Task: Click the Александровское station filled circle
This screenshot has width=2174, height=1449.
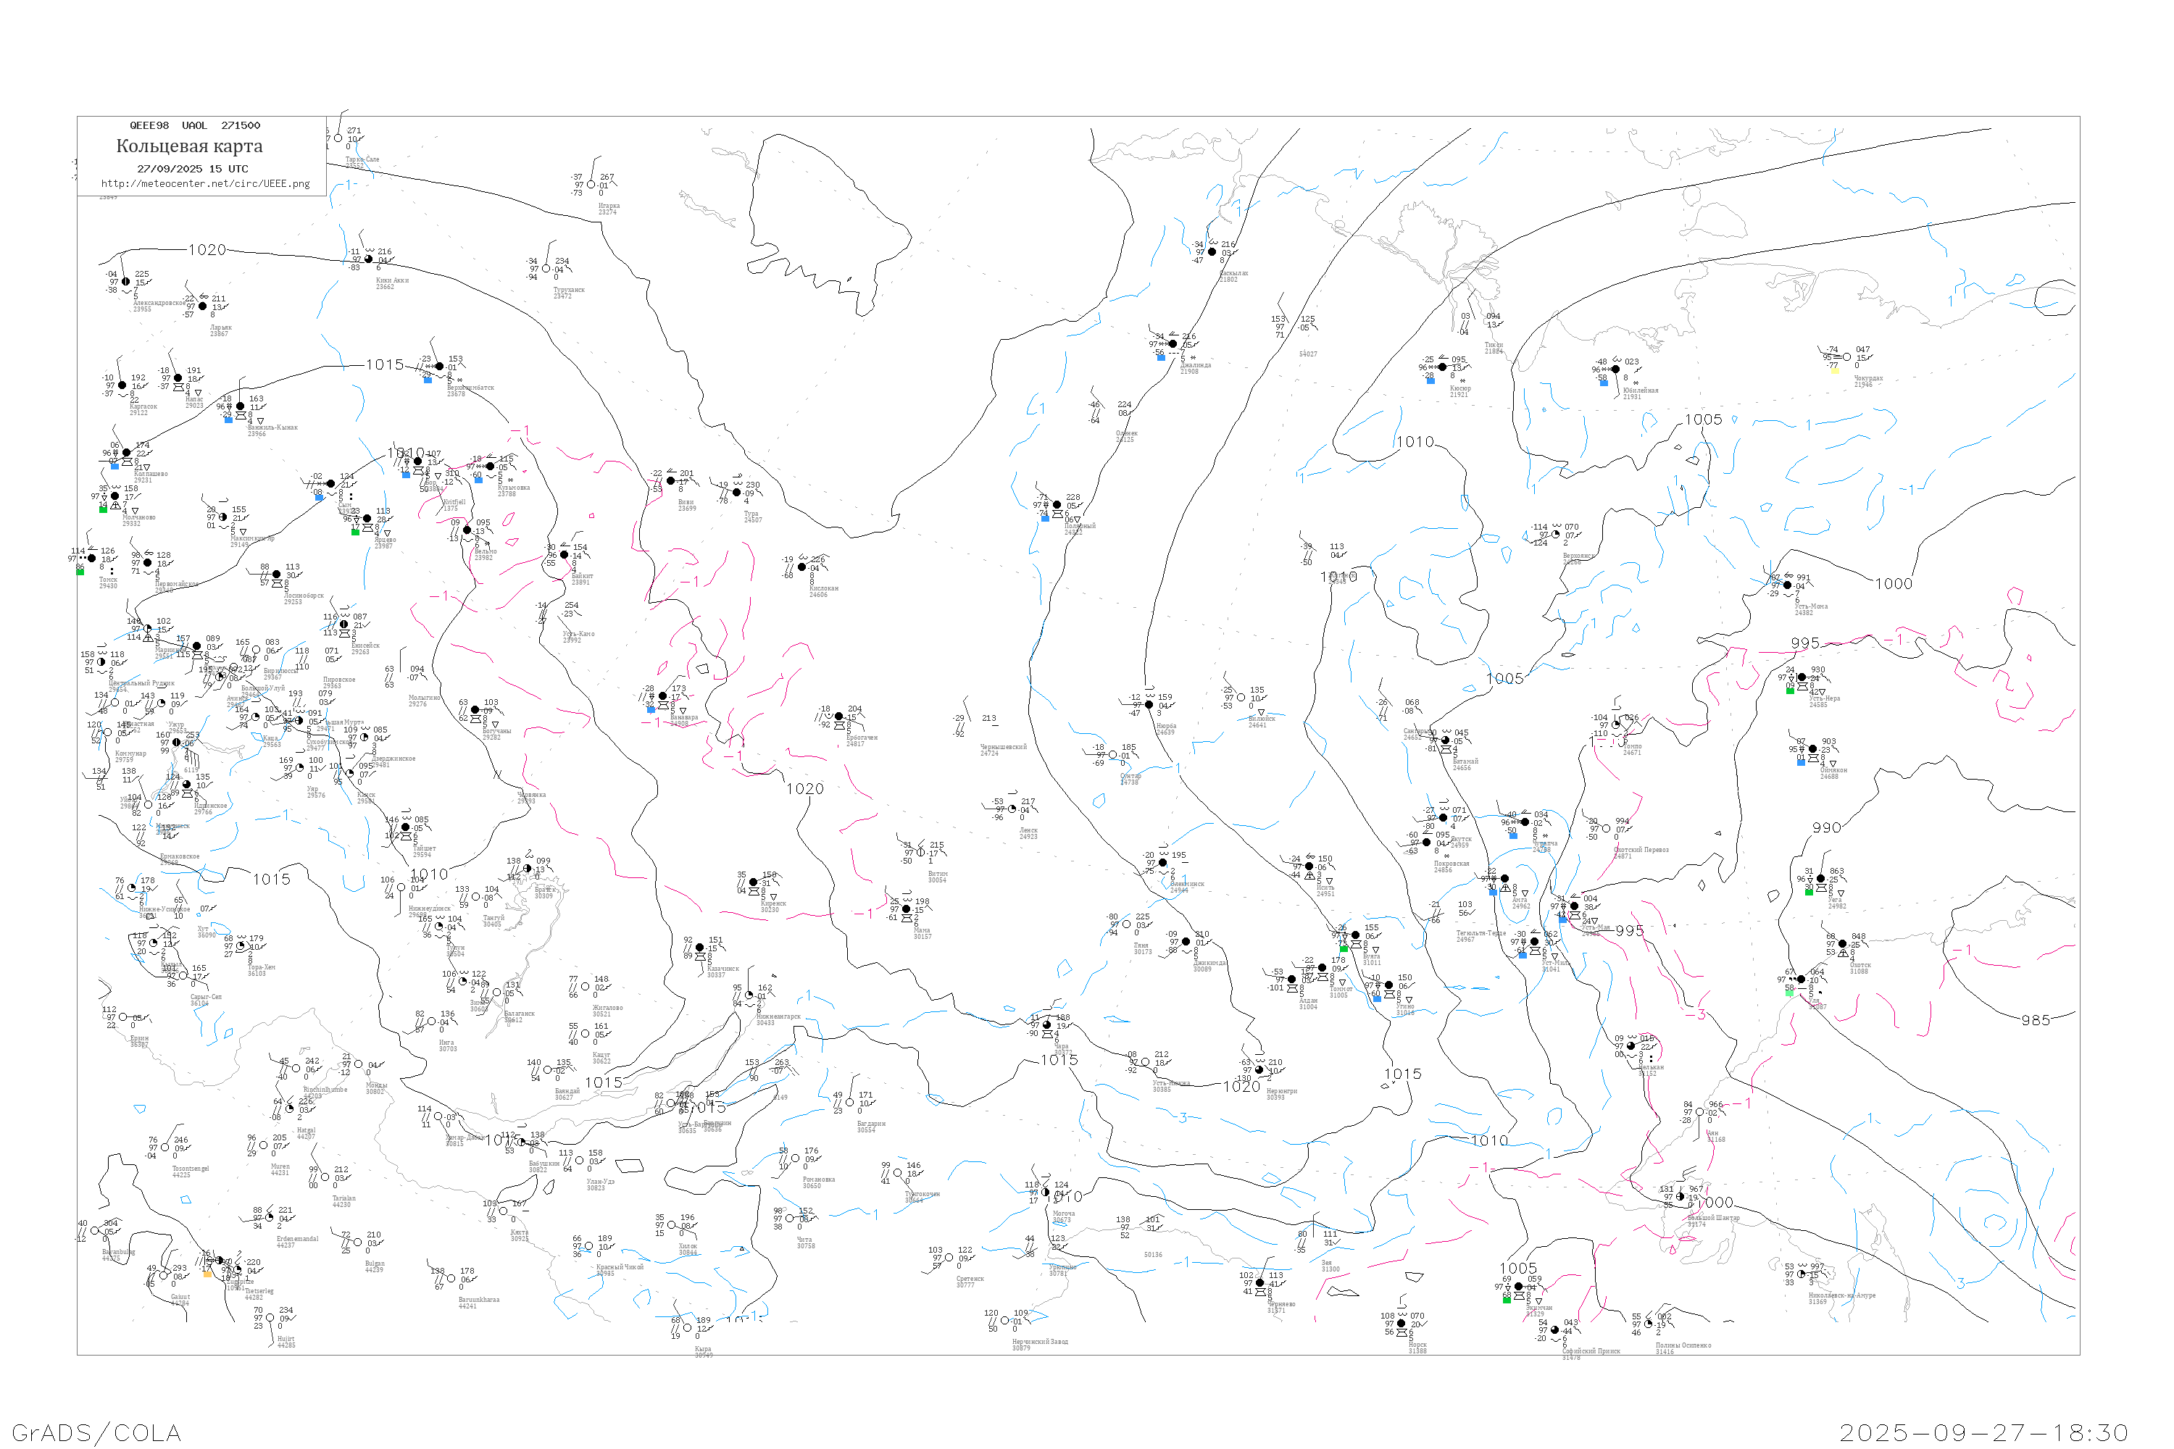Action: pos(125,282)
